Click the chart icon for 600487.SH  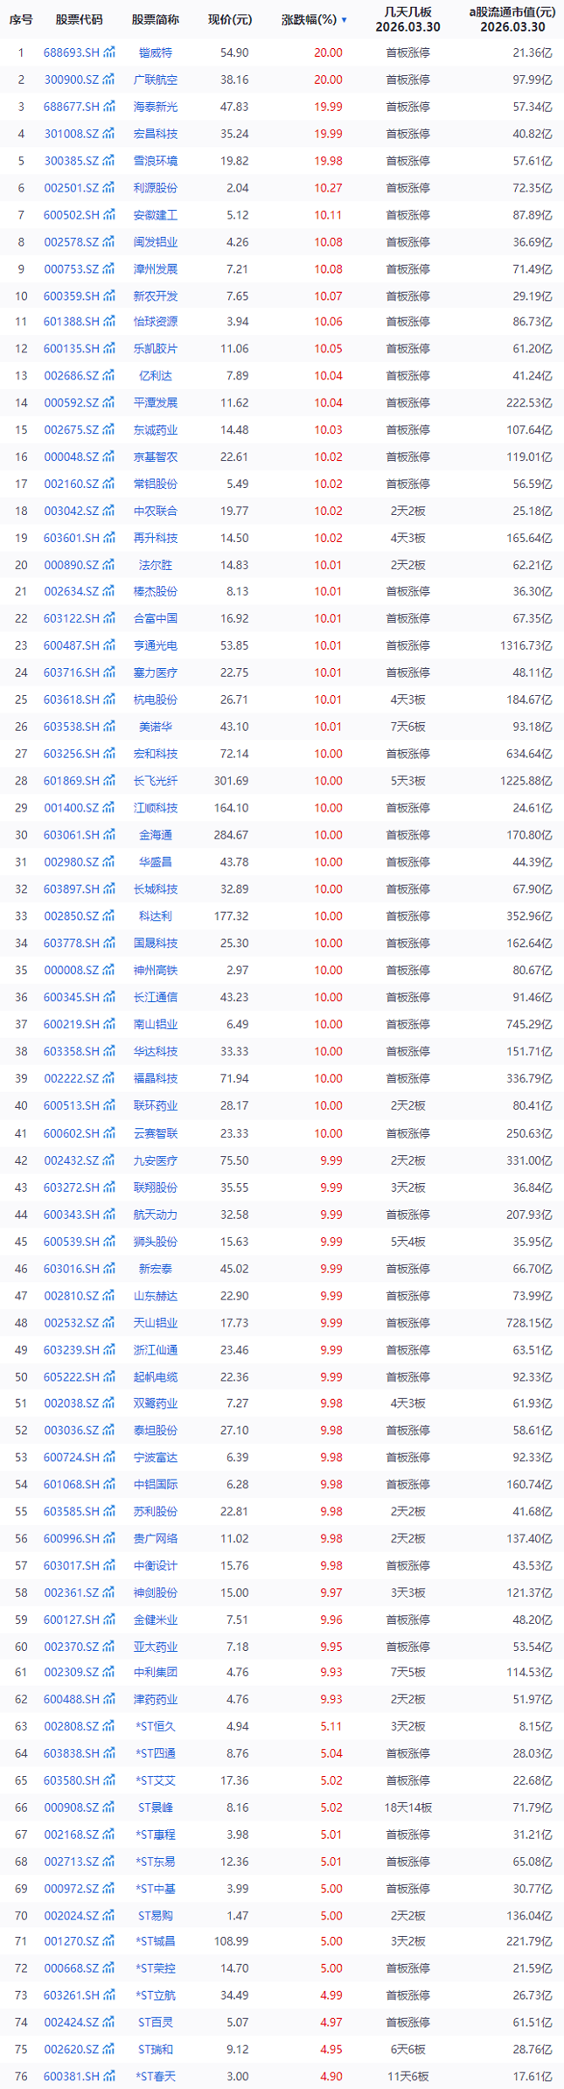(109, 645)
